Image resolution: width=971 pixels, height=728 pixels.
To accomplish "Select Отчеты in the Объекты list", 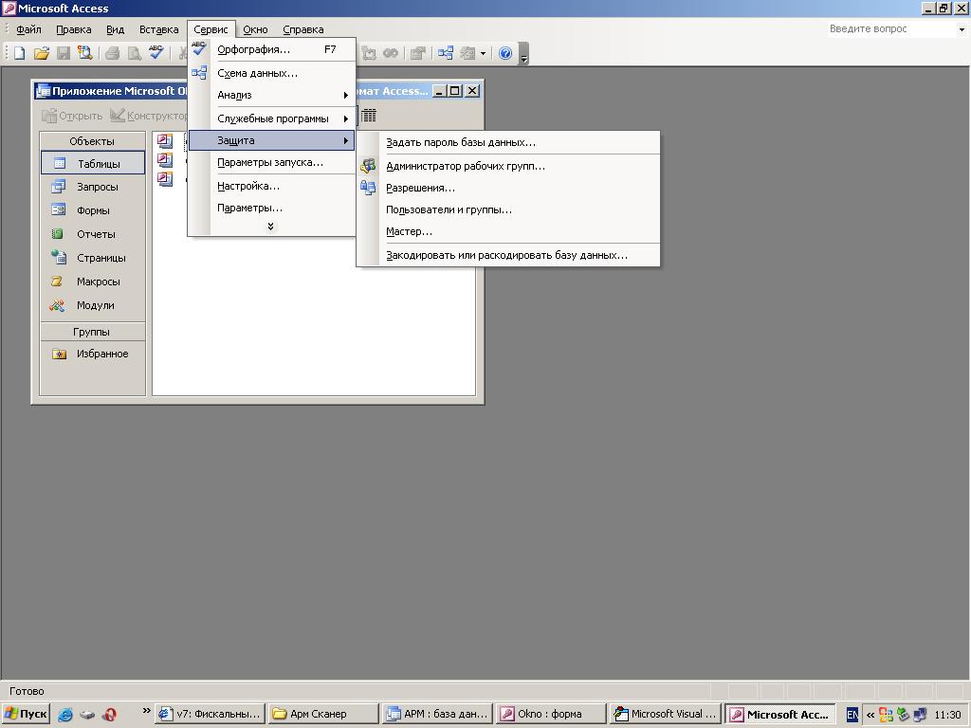I will click(x=93, y=234).
